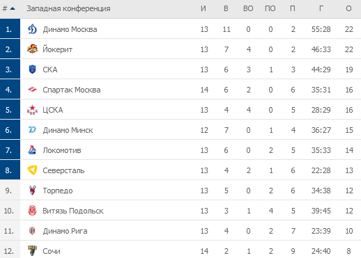The width and height of the screenshot is (361, 258).
Task: Click the Dynamo Moscow team logo
Action: pos(32,29)
